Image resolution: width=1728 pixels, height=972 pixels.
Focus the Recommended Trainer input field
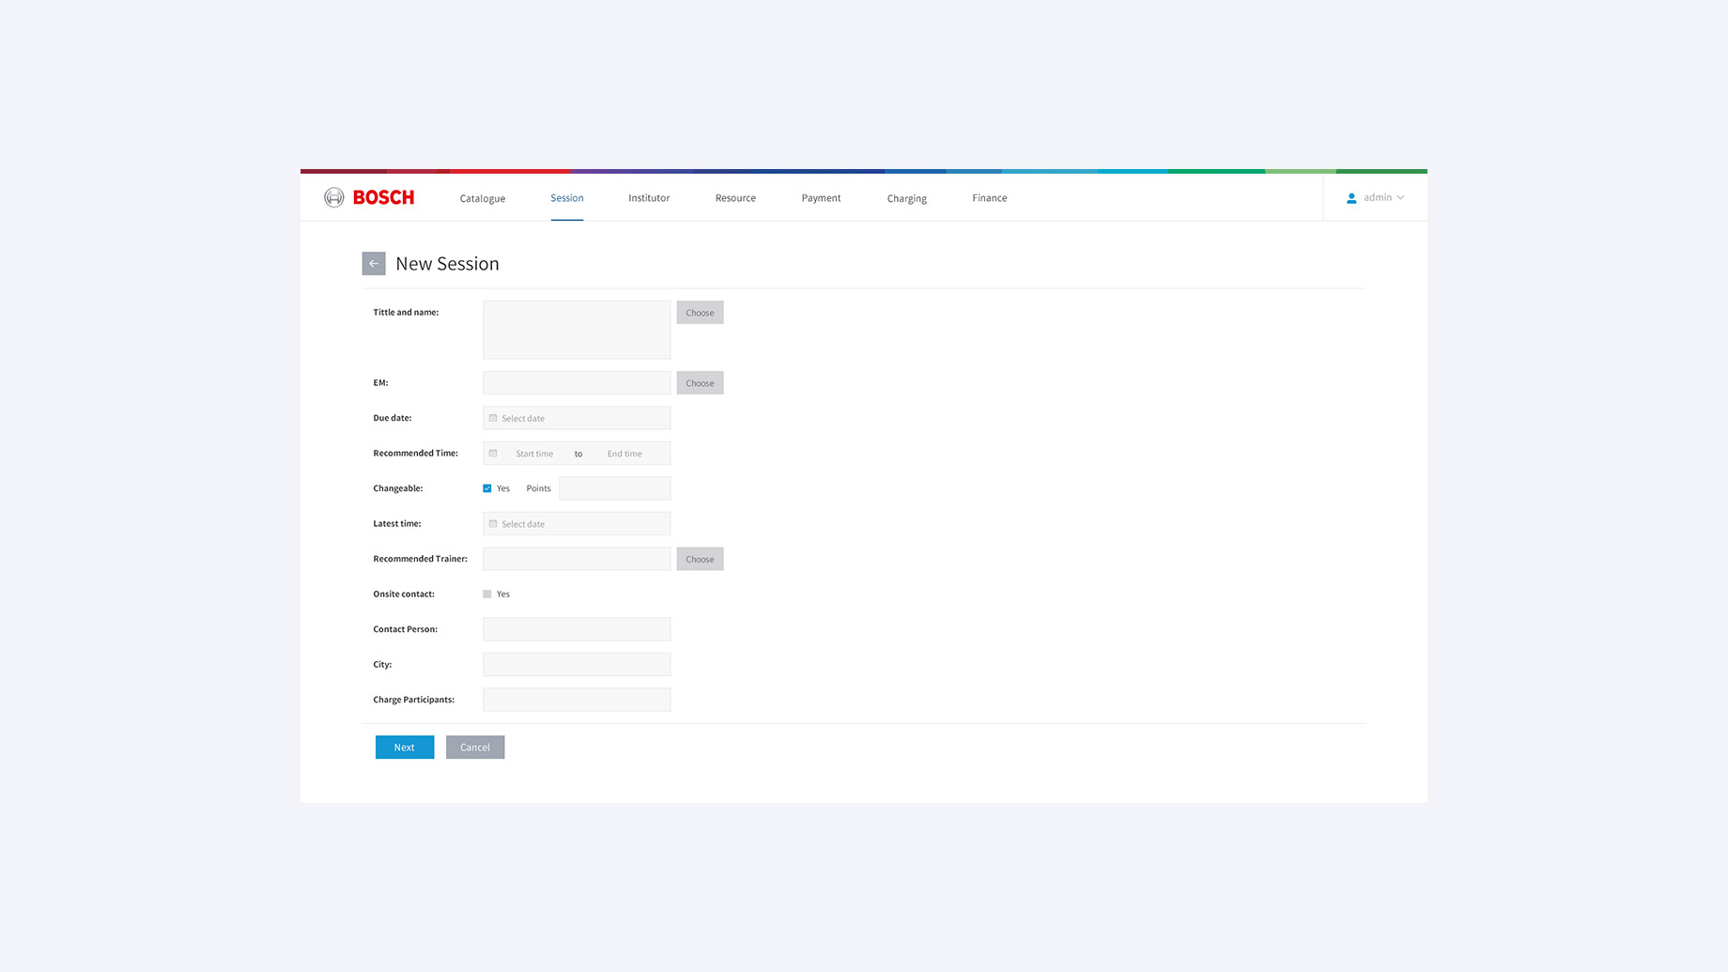(577, 559)
